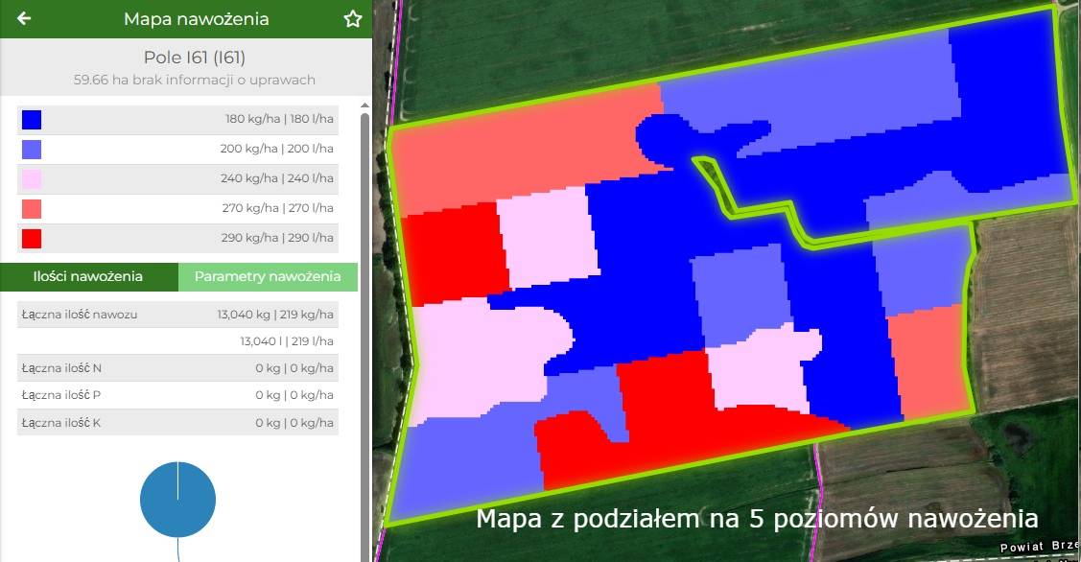Pick the pale pink 240 kg/ha swatch
This screenshot has height=562, width=1081.
pyautogui.click(x=32, y=179)
